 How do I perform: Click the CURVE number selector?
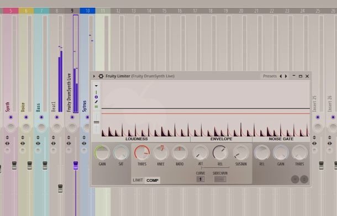pos(201,179)
